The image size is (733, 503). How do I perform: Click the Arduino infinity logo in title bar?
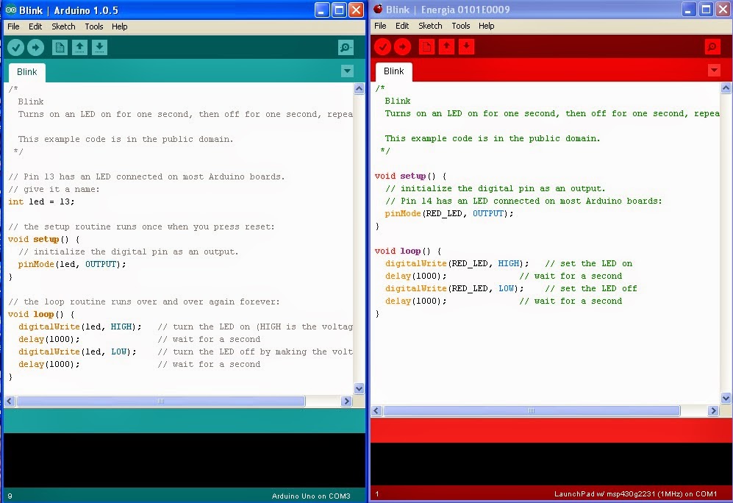11,10
